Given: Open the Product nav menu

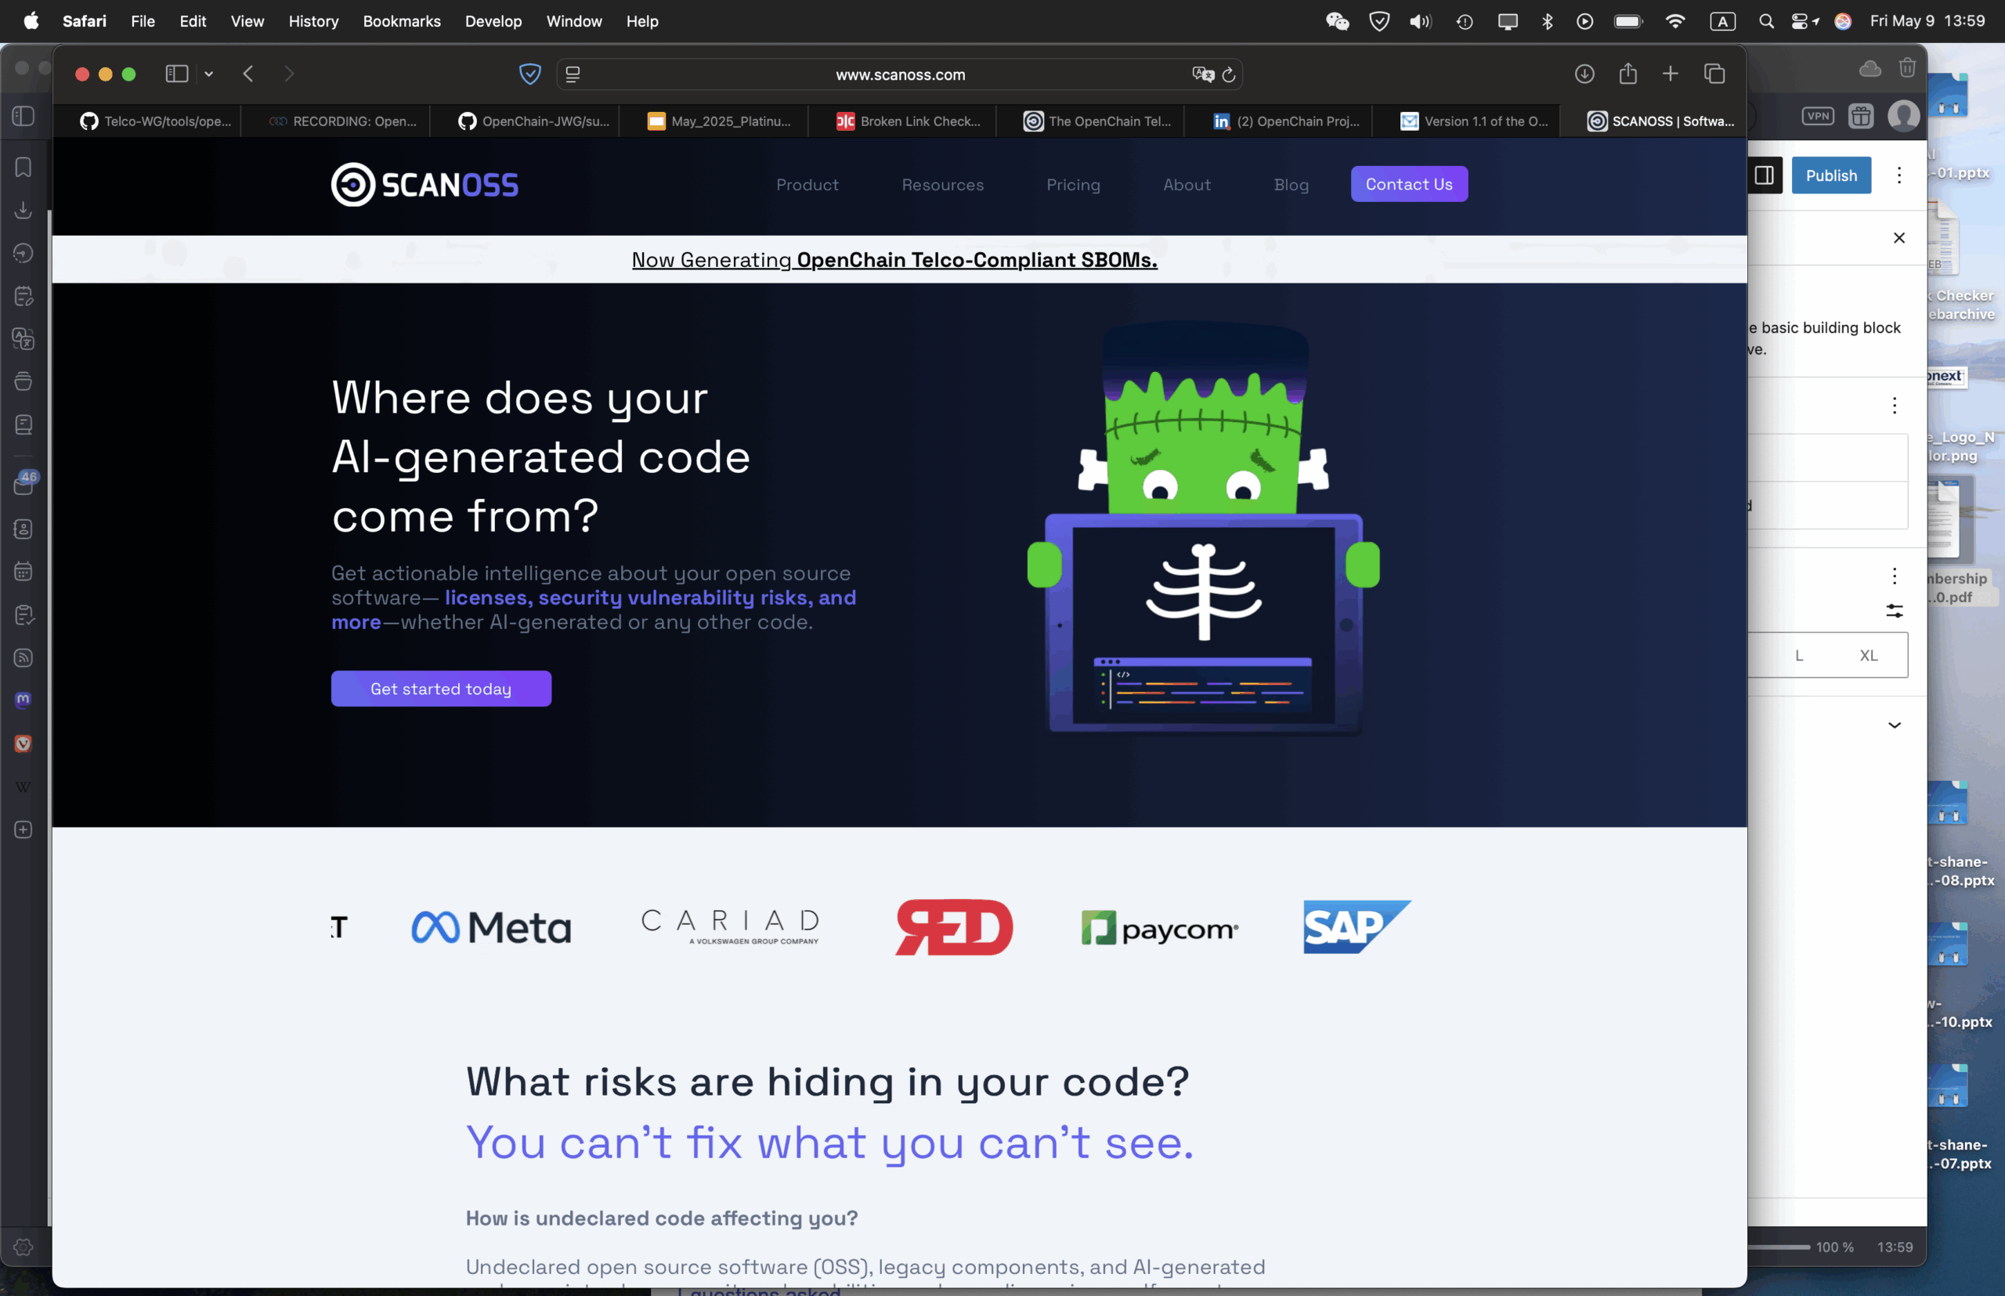Looking at the screenshot, I should click(807, 184).
